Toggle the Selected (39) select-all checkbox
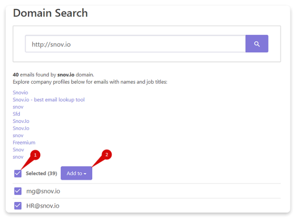The width and height of the screenshot is (296, 218). [x=18, y=174]
